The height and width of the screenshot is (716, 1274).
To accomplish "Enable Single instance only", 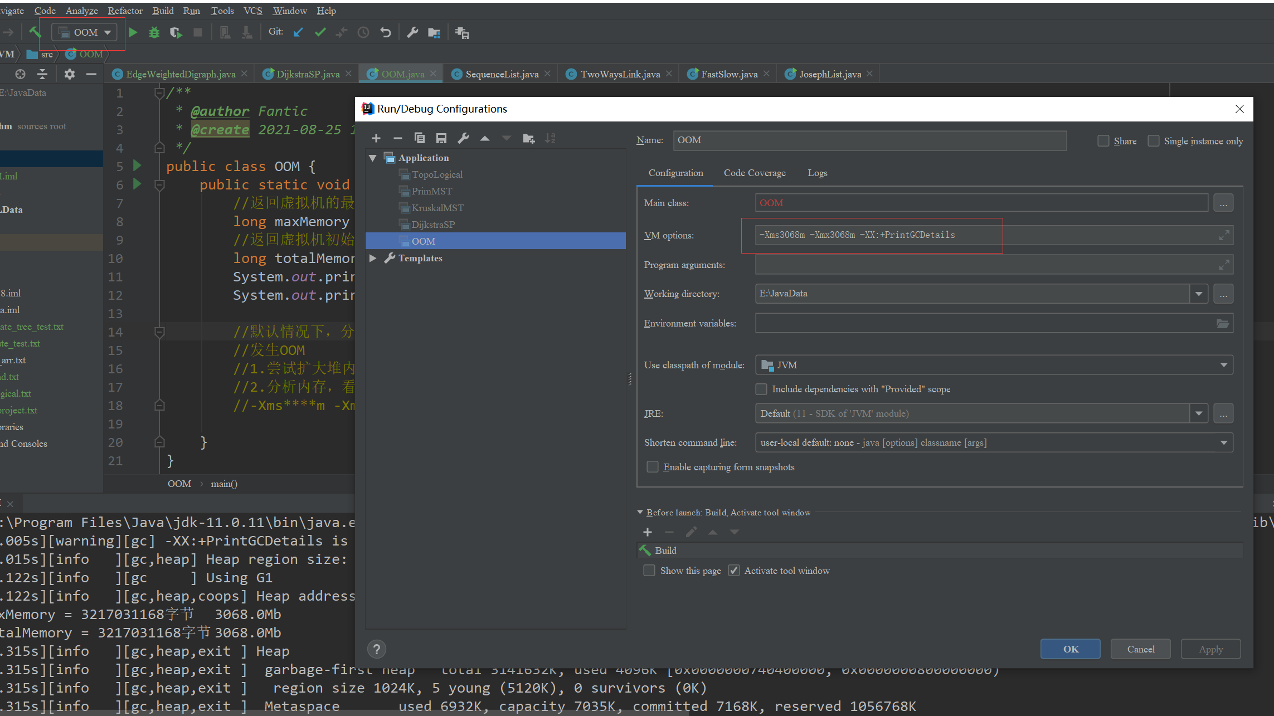I will coord(1154,141).
